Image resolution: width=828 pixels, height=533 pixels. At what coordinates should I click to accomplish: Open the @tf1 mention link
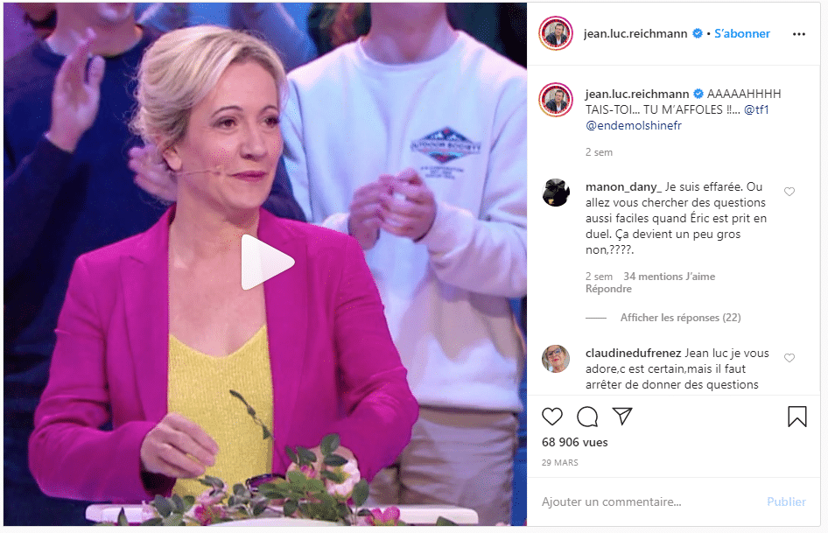pyautogui.click(x=756, y=110)
